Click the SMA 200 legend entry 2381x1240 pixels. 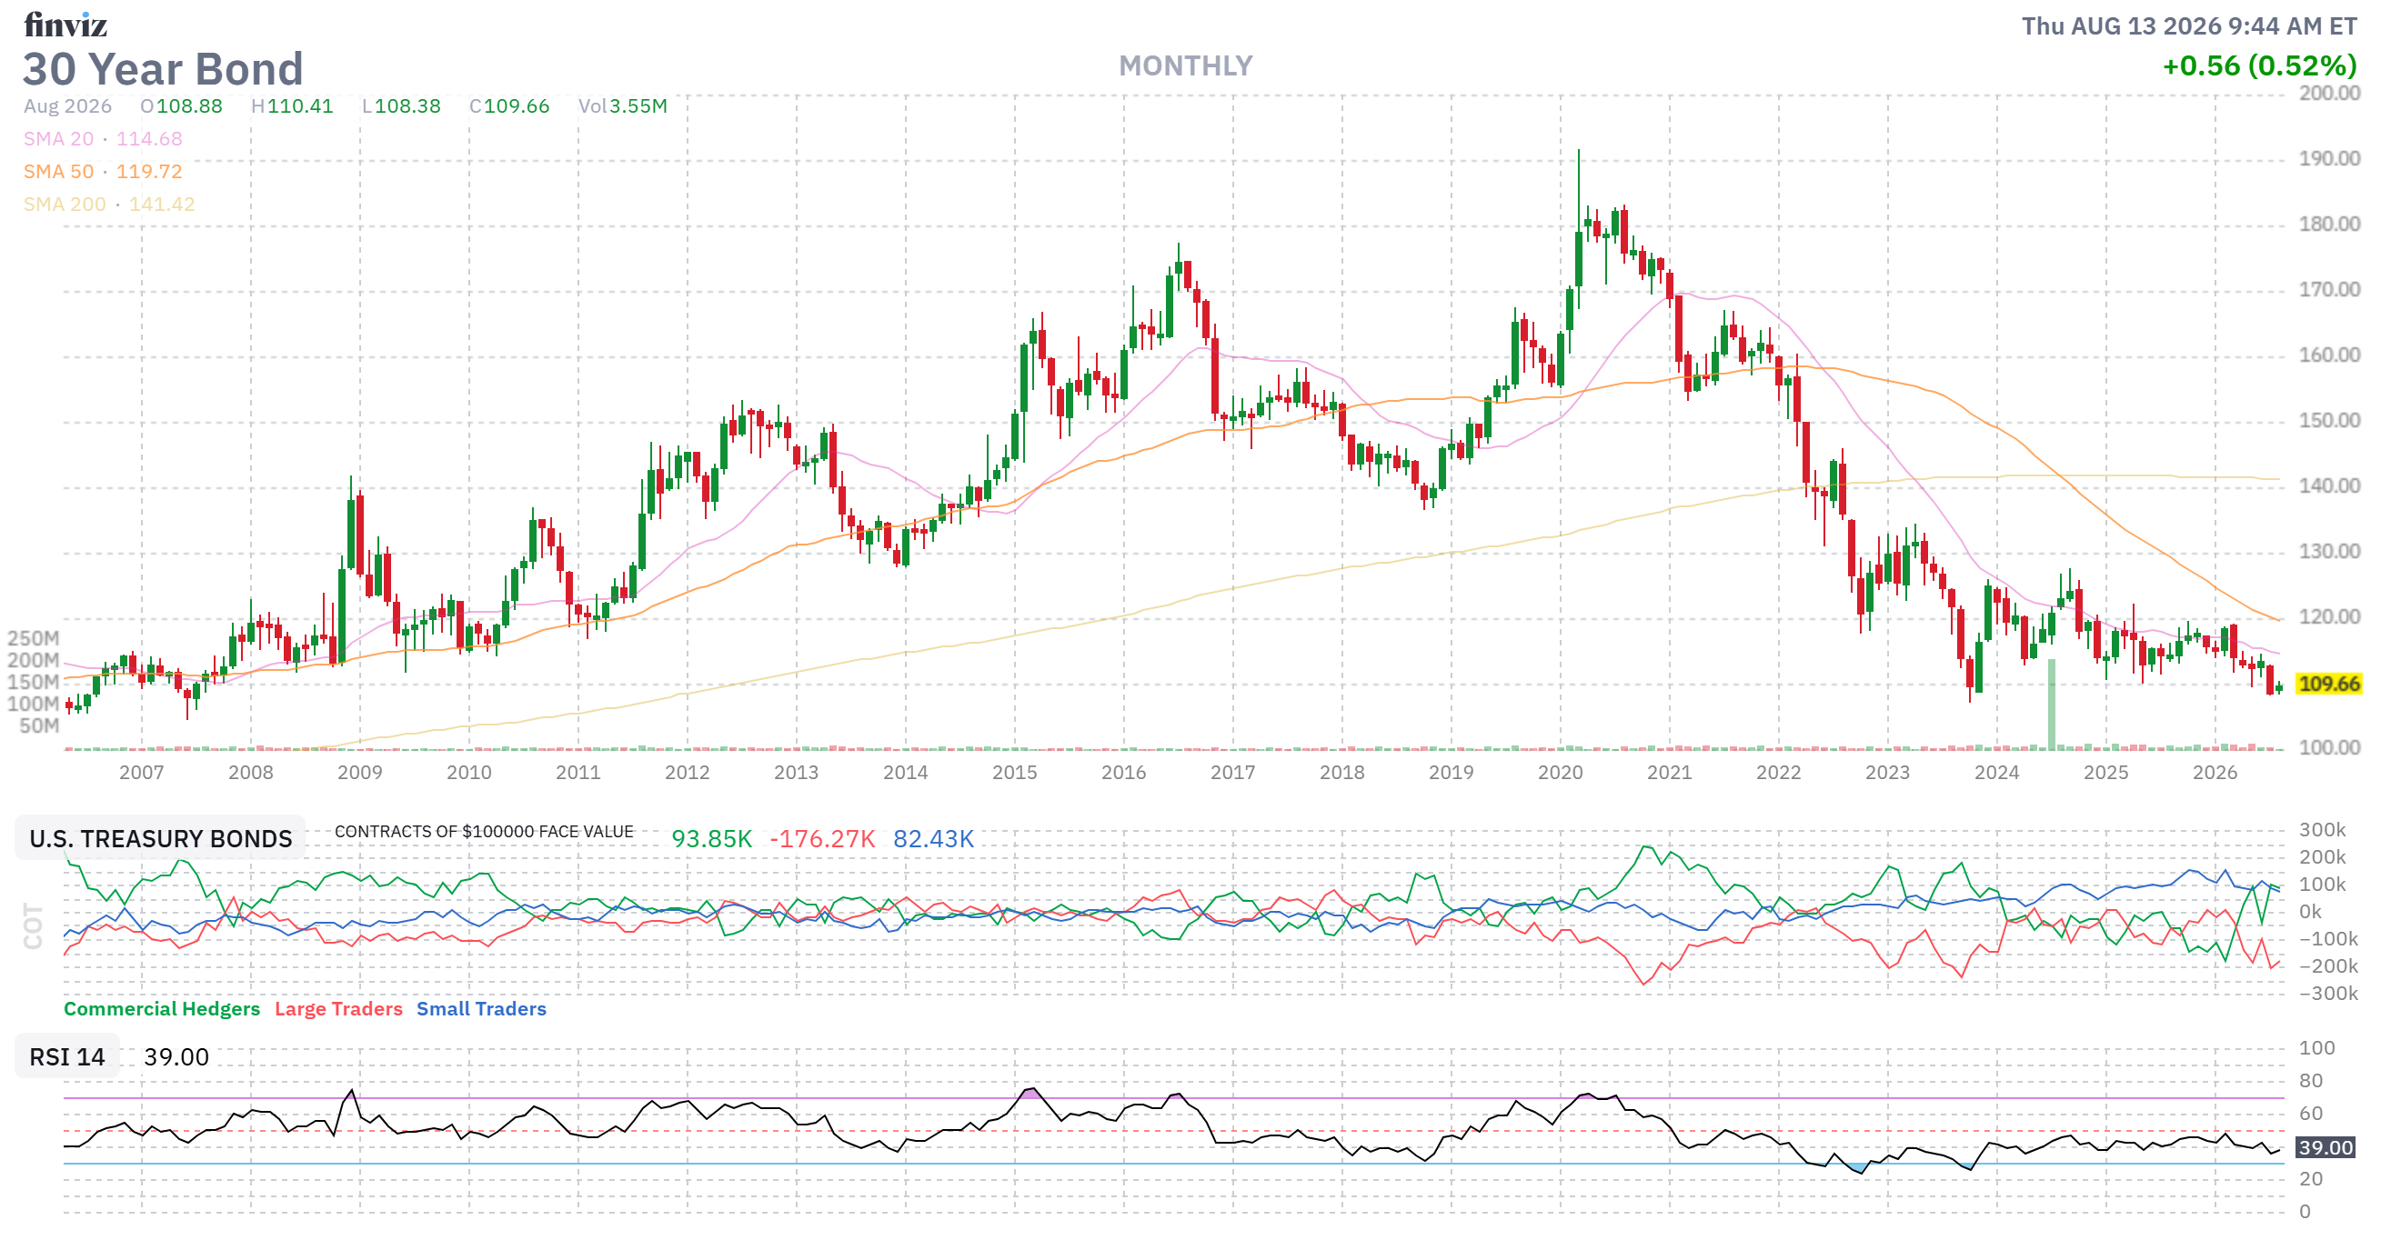tap(109, 205)
